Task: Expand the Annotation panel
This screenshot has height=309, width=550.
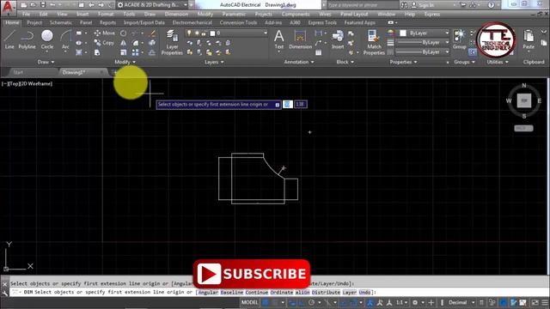Action: 299,62
